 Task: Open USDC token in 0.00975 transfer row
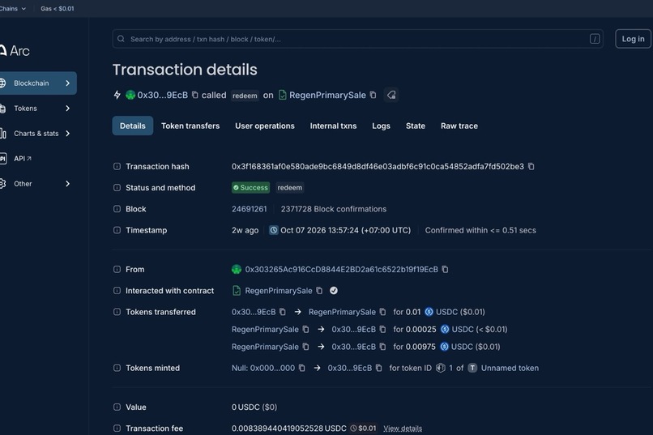pos(462,347)
